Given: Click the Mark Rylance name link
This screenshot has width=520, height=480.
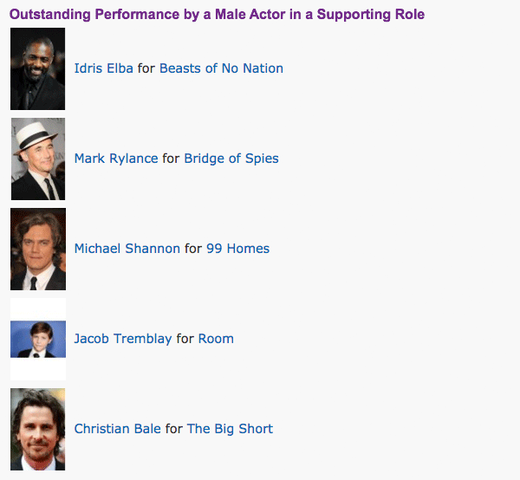Looking at the screenshot, I should [116, 159].
